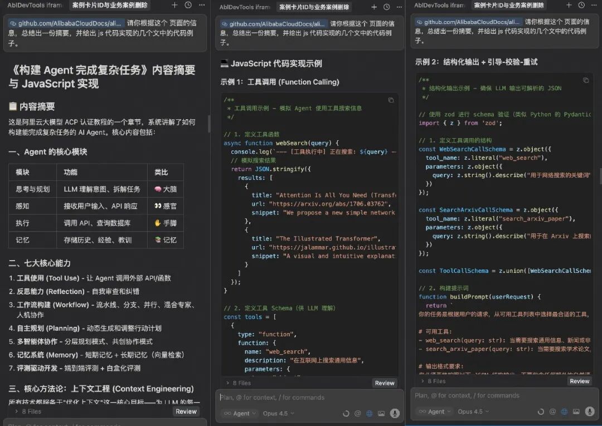Focus the chat input in right panel
Screen dimensions: 602x426
point(504,395)
